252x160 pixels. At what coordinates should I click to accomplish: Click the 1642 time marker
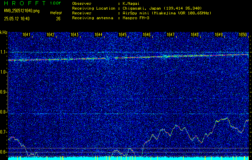pos(50,35)
